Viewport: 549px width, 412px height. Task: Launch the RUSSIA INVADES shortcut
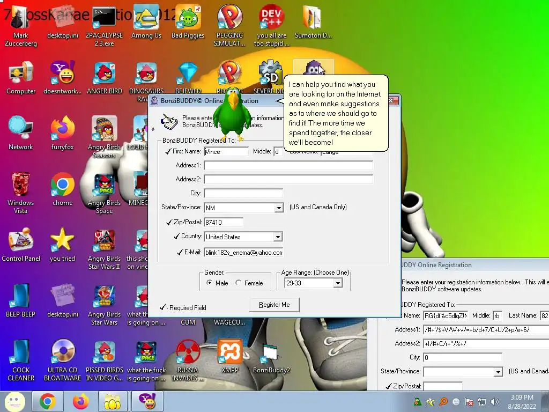188,360
